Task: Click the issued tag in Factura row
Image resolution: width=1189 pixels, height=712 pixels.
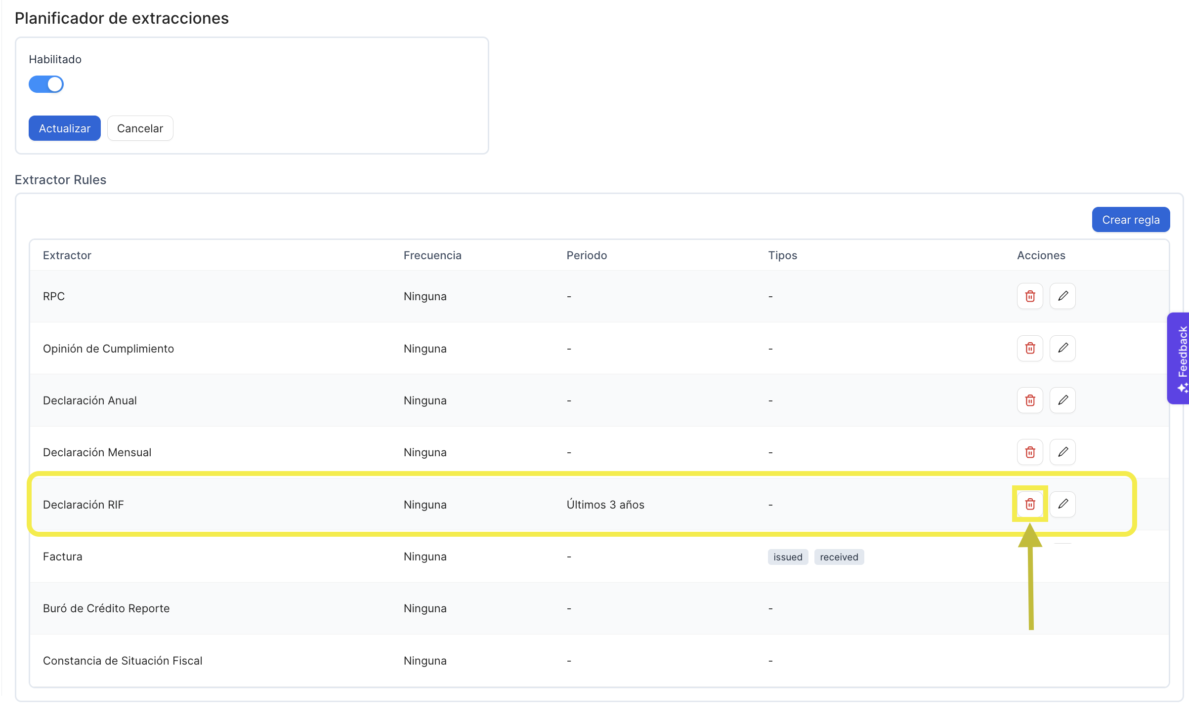Action: click(x=788, y=557)
